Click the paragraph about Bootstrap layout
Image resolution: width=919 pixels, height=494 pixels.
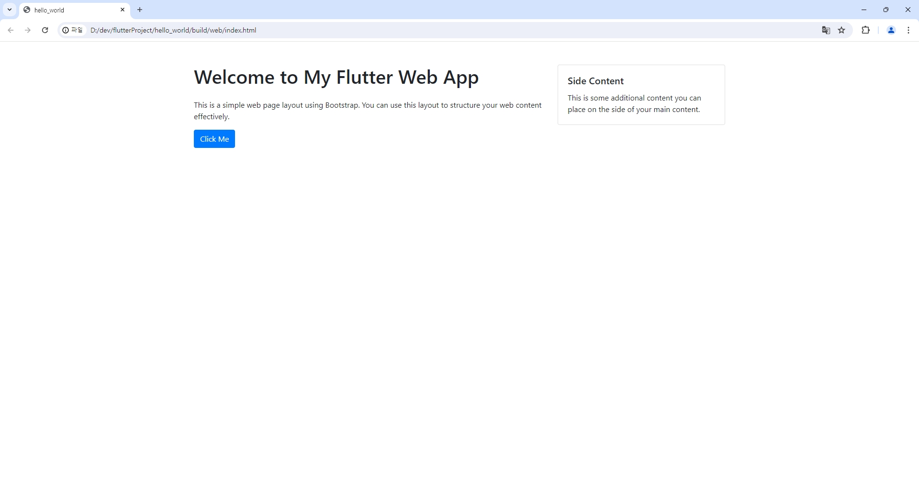pos(368,111)
